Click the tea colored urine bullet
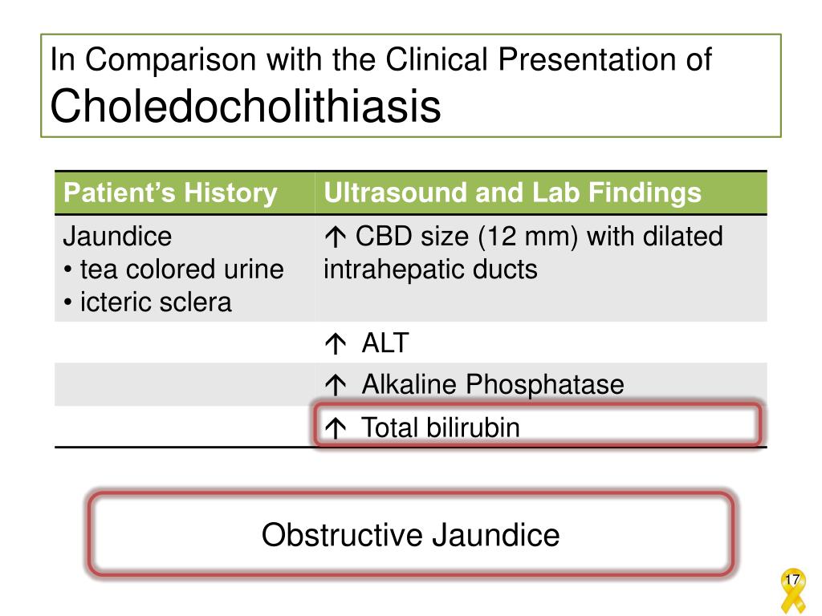 (174, 269)
